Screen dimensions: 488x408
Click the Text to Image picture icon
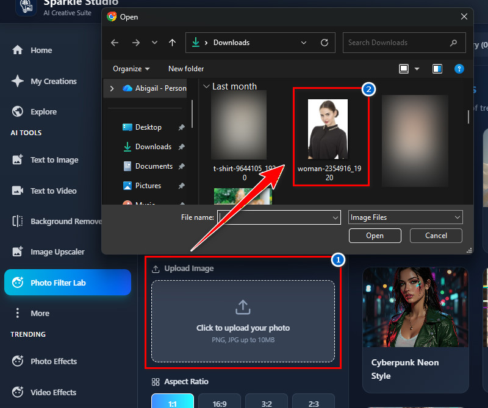pyautogui.click(x=18, y=160)
